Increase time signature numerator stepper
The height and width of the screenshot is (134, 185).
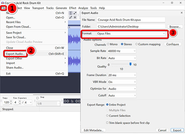20,101
